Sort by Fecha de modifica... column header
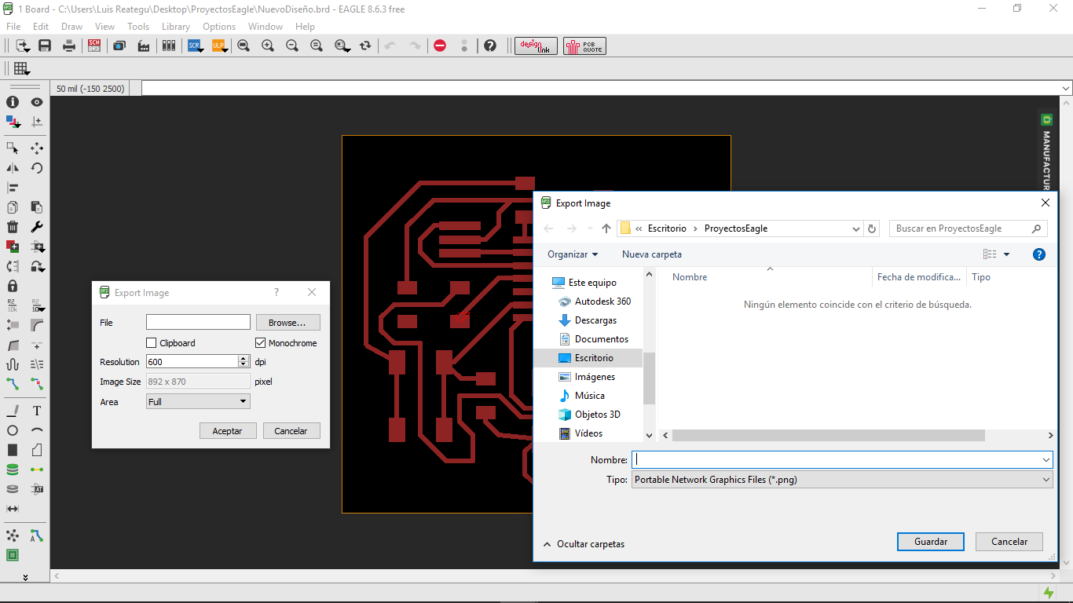This screenshot has height=603, width=1073. tap(919, 277)
